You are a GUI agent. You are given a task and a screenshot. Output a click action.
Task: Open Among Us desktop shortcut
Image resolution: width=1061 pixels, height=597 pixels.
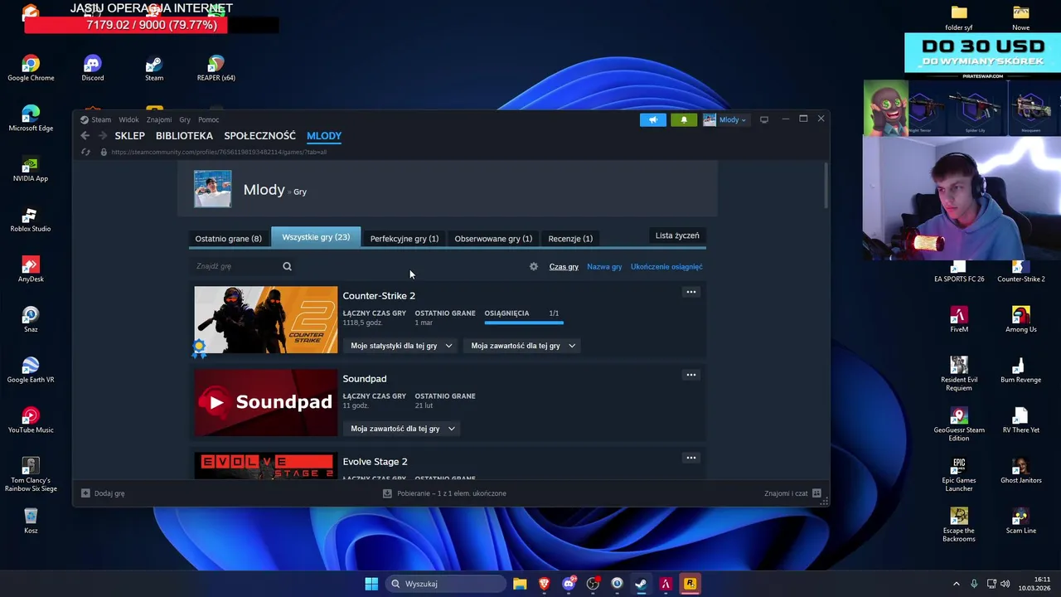coord(1021,320)
